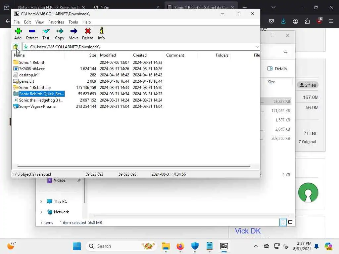Screen dimensions: 339x254
Task: Click the Save to Pocket icon
Action: [x=271, y=21]
